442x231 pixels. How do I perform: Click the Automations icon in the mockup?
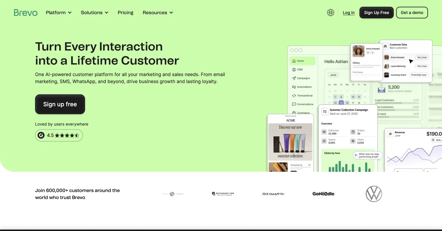[x=294, y=87]
